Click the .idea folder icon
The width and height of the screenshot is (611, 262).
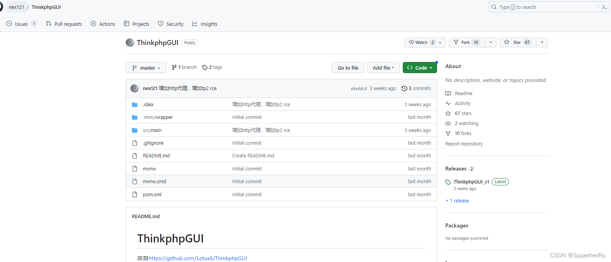tap(135, 105)
